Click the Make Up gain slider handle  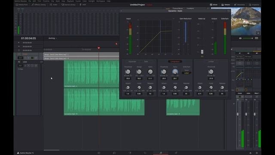click(x=202, y=52)
